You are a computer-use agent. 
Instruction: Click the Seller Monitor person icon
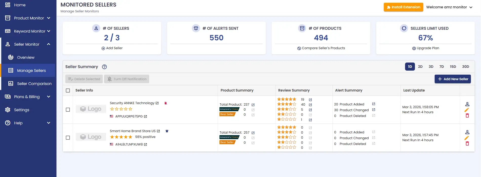pos(8,44)
